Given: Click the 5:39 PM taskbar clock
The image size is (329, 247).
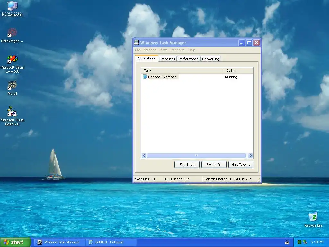Looking at the screenshot, I should click(x=317, y=242).
